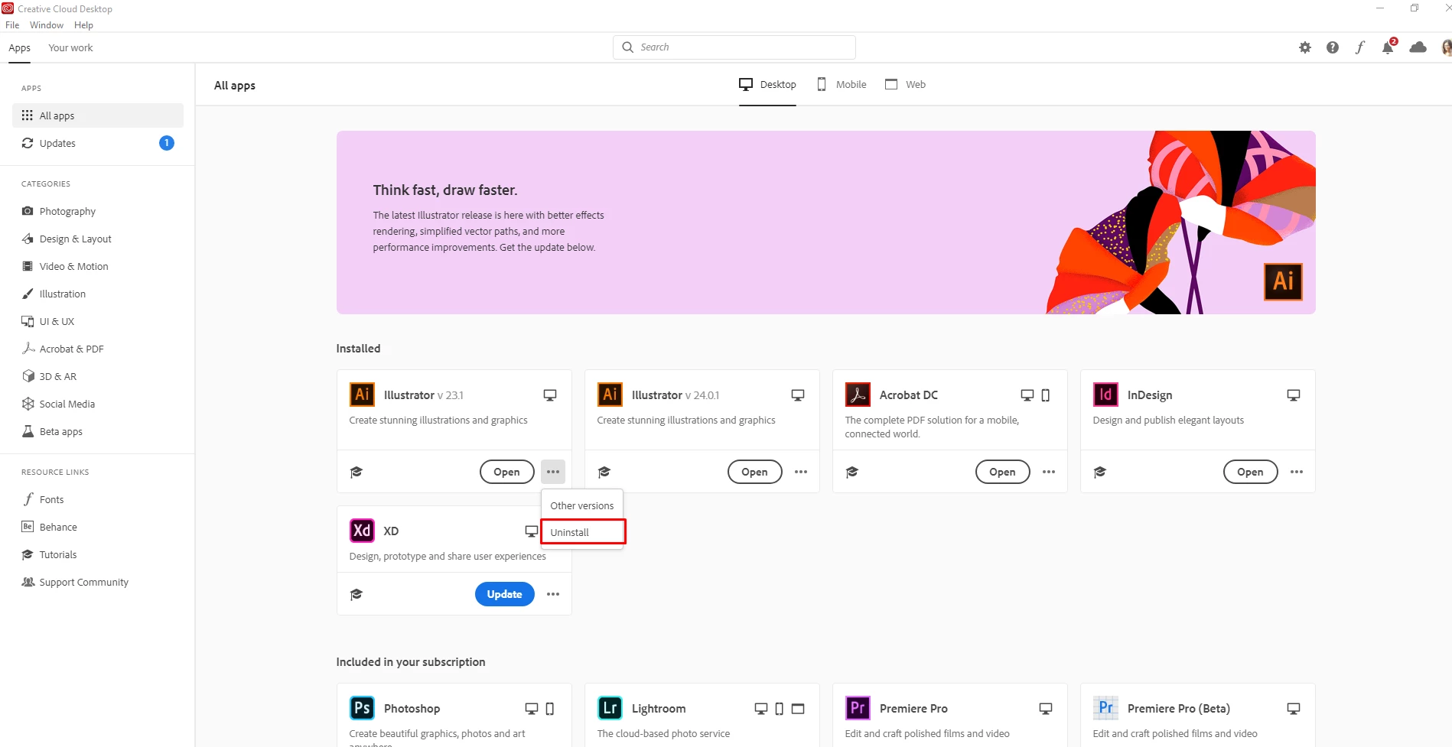The image size is (1452, 747).
Task: Switch to the Your work tab
Action: tap(70, 47)
